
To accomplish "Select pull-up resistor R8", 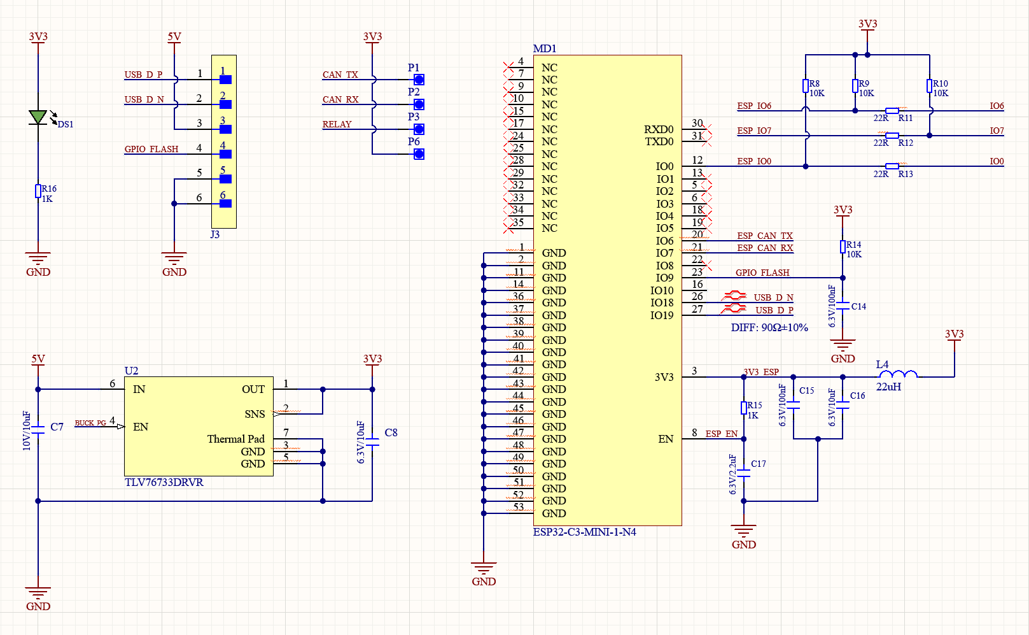I will [806, 86].
